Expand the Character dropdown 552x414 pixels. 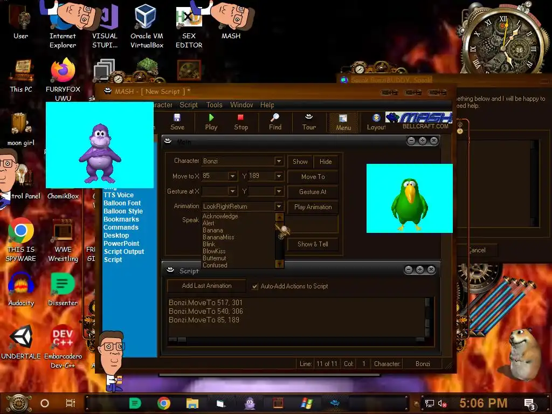pos(279,161)
